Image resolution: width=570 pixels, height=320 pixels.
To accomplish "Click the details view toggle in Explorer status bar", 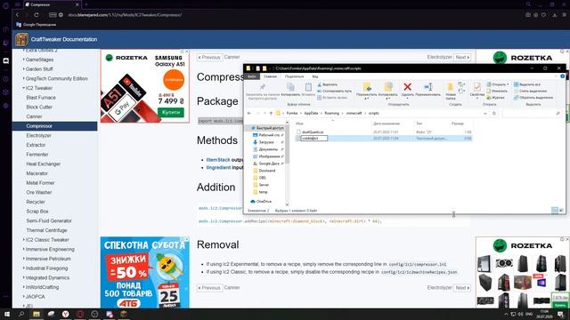I will tap(554, 210).
